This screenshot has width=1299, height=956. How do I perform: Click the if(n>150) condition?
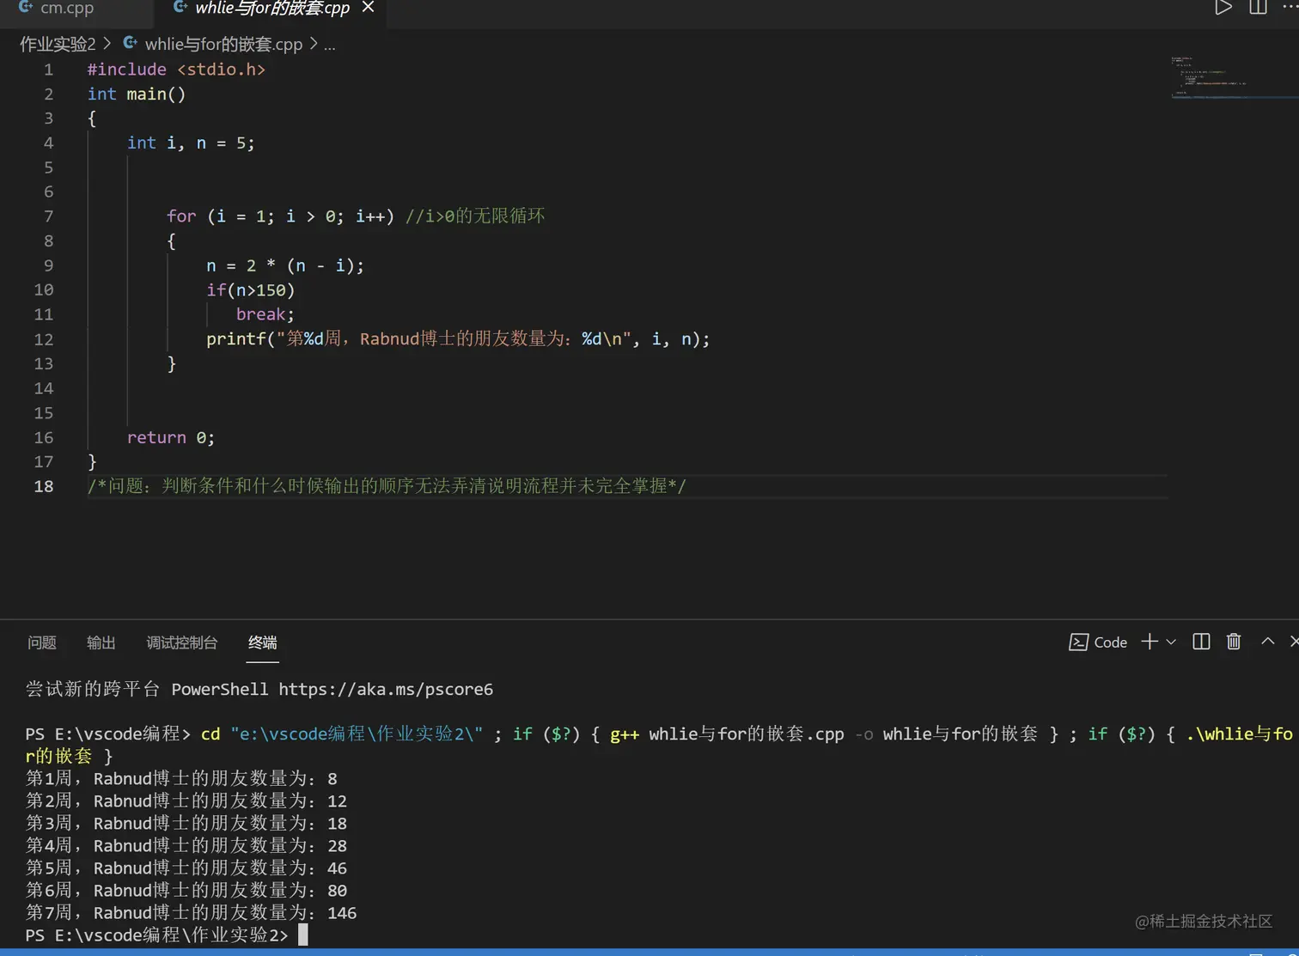click(x=250, y=290)
